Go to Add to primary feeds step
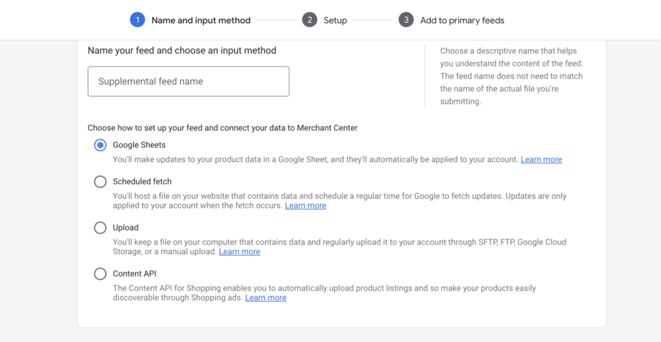 tap(462, 20)
